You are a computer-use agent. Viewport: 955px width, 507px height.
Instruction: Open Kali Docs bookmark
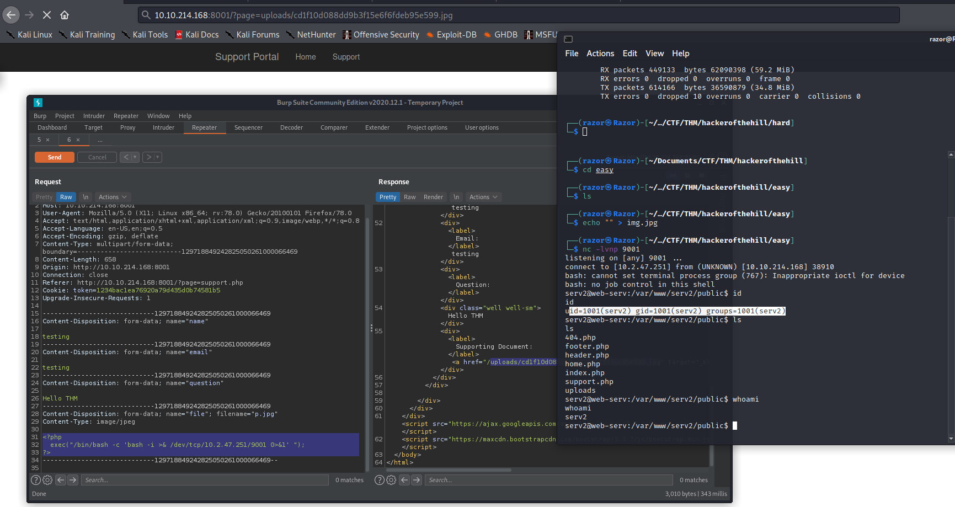[x=197, y=35]
